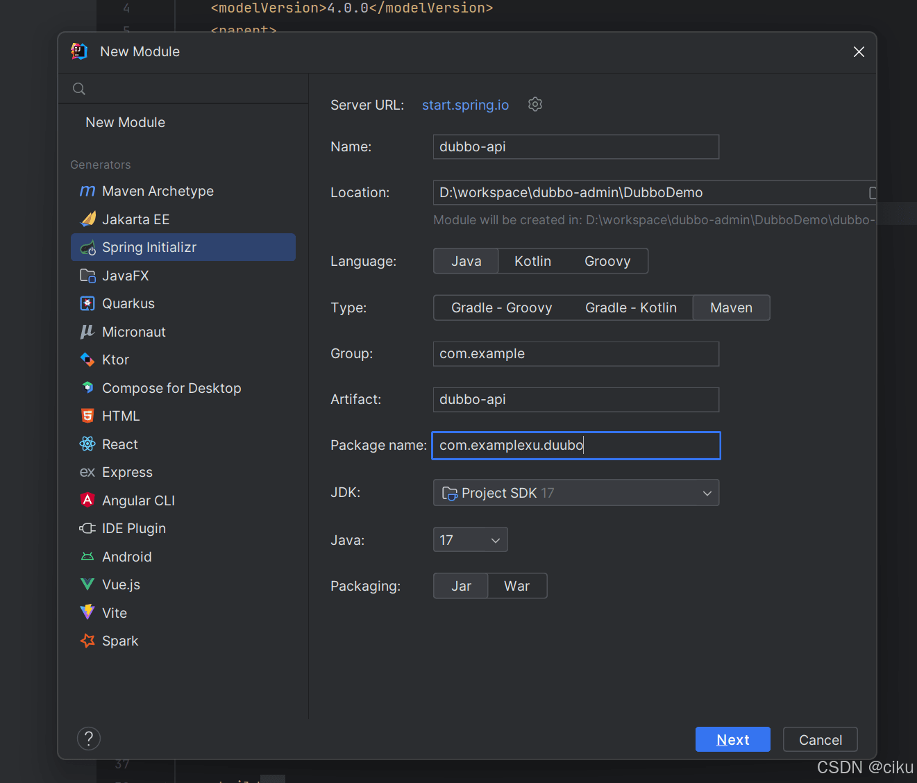917x783 pixels.
Task: Select Spark generator entry
Action: (x=183, y=641)
